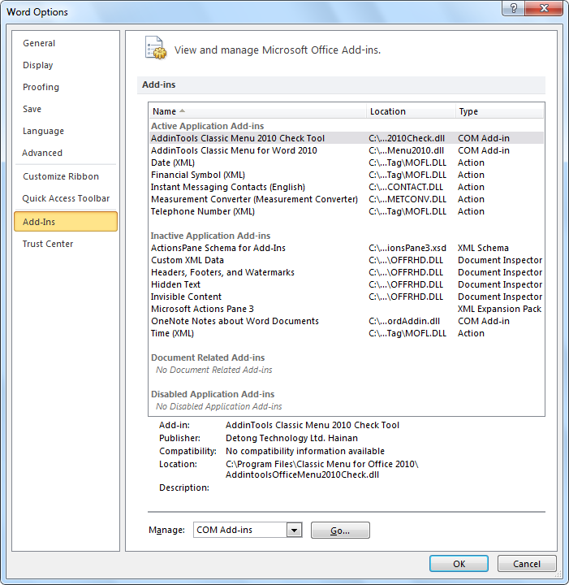This screenshot has width=569, height=585.
Task: Select Headers, Footers, and Watermarks row
Action: [x=346, y=272]
